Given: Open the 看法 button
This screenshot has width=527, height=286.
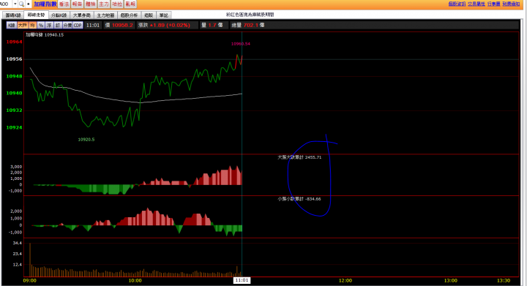Looking at the screenshot, I should [64, 4].
